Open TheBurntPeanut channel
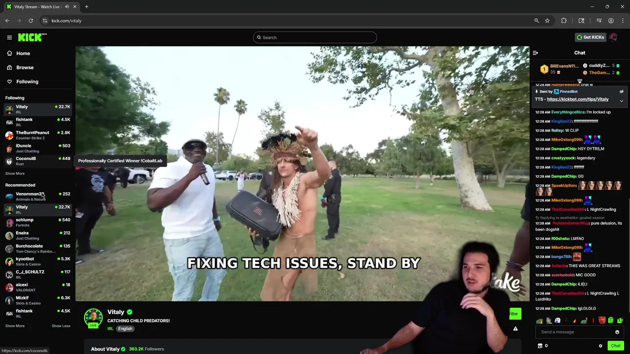Image resolution: width=630 pixels, height=354 pixels. pyautogui.click(x=38, y=135)
